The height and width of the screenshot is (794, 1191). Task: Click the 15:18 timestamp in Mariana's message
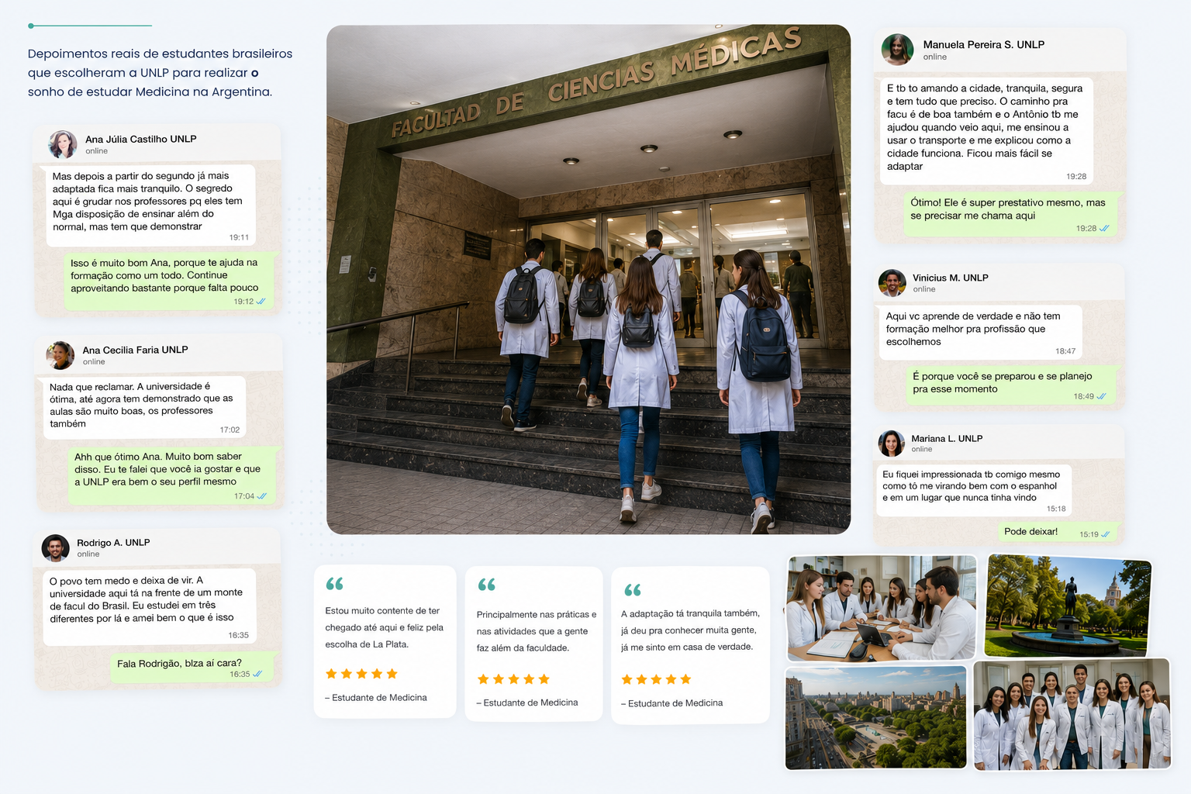tap(1056, 509)
